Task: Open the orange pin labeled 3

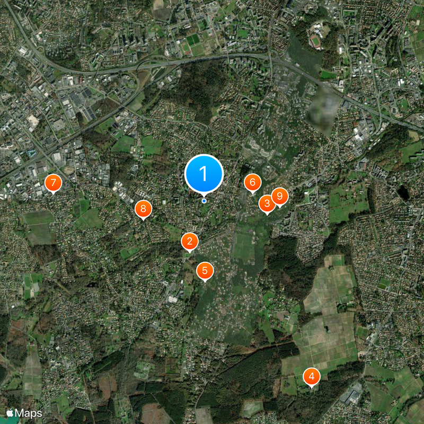Action: (x=267, y=204)
